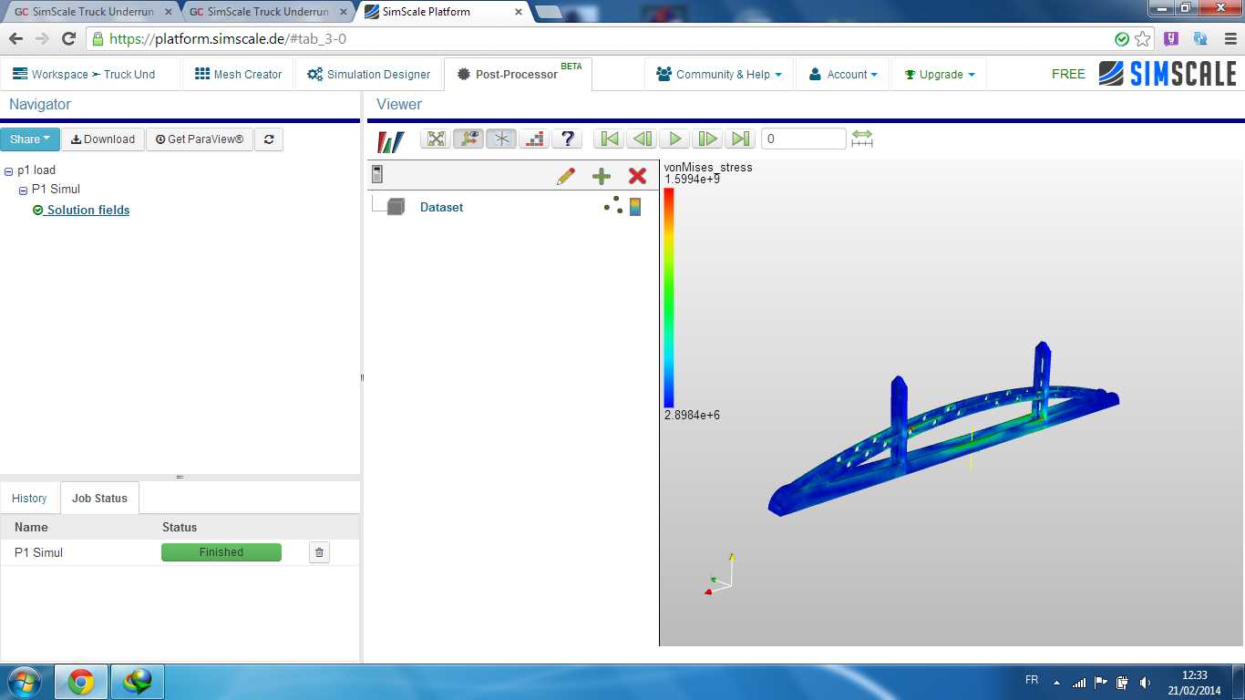
Task: Open the Share dropdown
Action: tap(30, 139)
